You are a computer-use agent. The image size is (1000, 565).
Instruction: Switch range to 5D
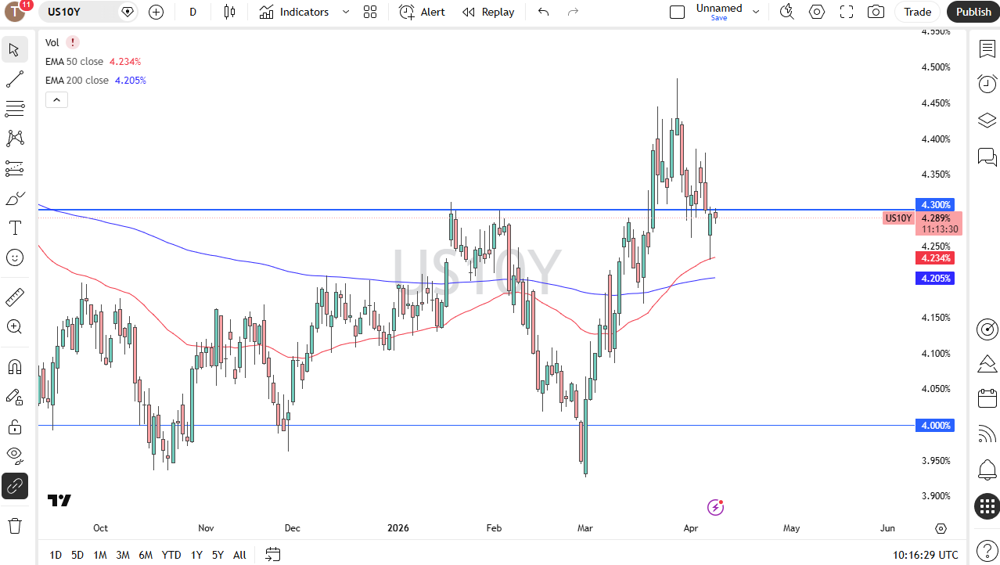coord(77,555)
